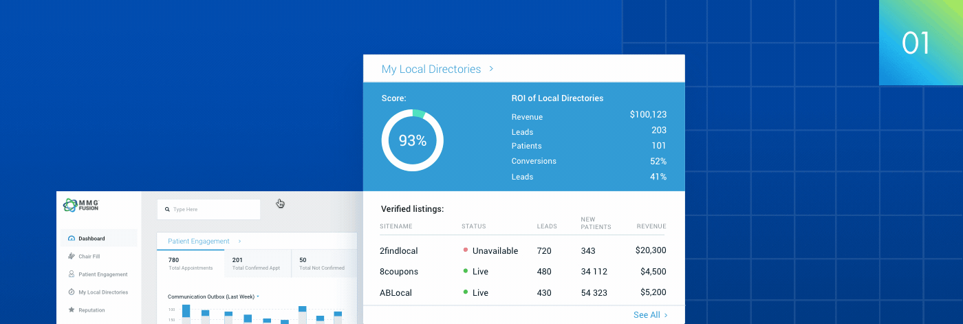The image size is (963, 324).
Task: Click the Reputation star icon
Action: click(x=71, y=310)
